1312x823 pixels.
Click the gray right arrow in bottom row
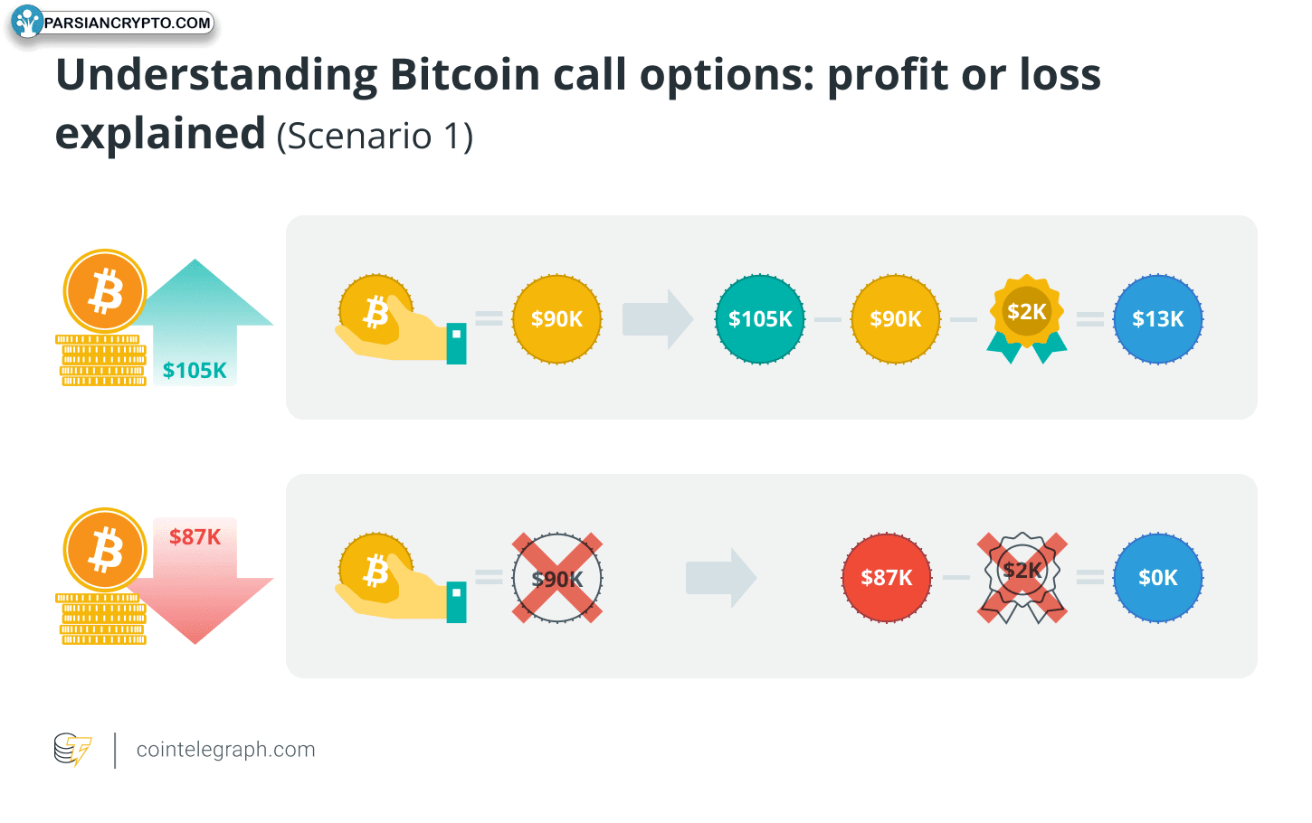721,578
